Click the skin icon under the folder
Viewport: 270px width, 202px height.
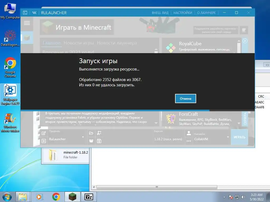coord(91,141)
